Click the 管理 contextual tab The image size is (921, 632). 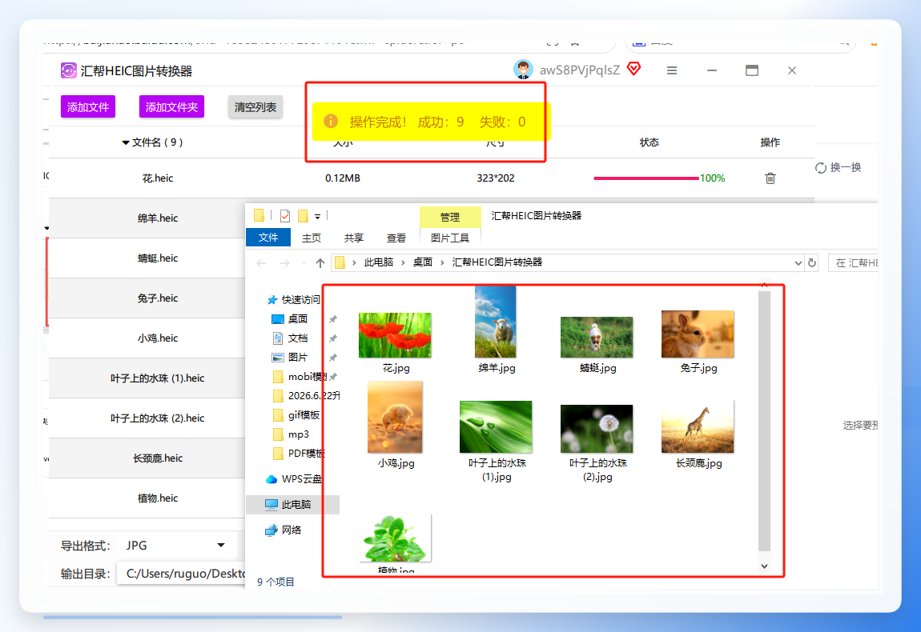click(x=450, y=217)
